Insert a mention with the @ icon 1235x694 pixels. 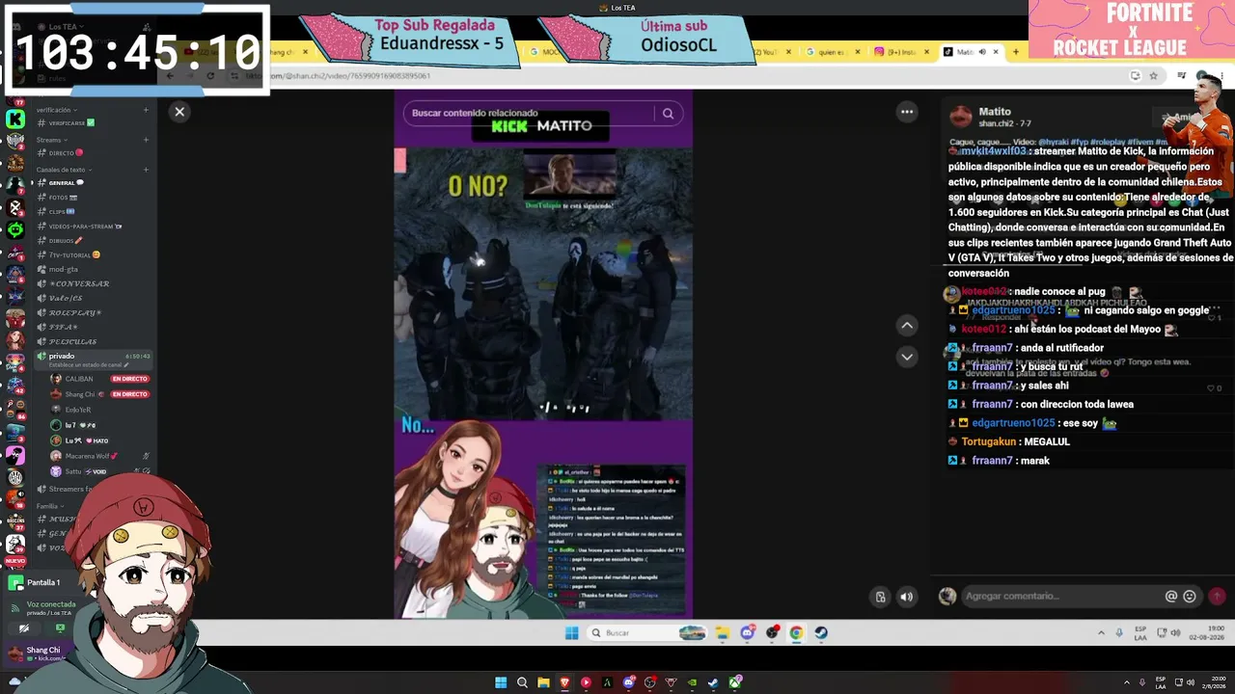point(1171,597)
